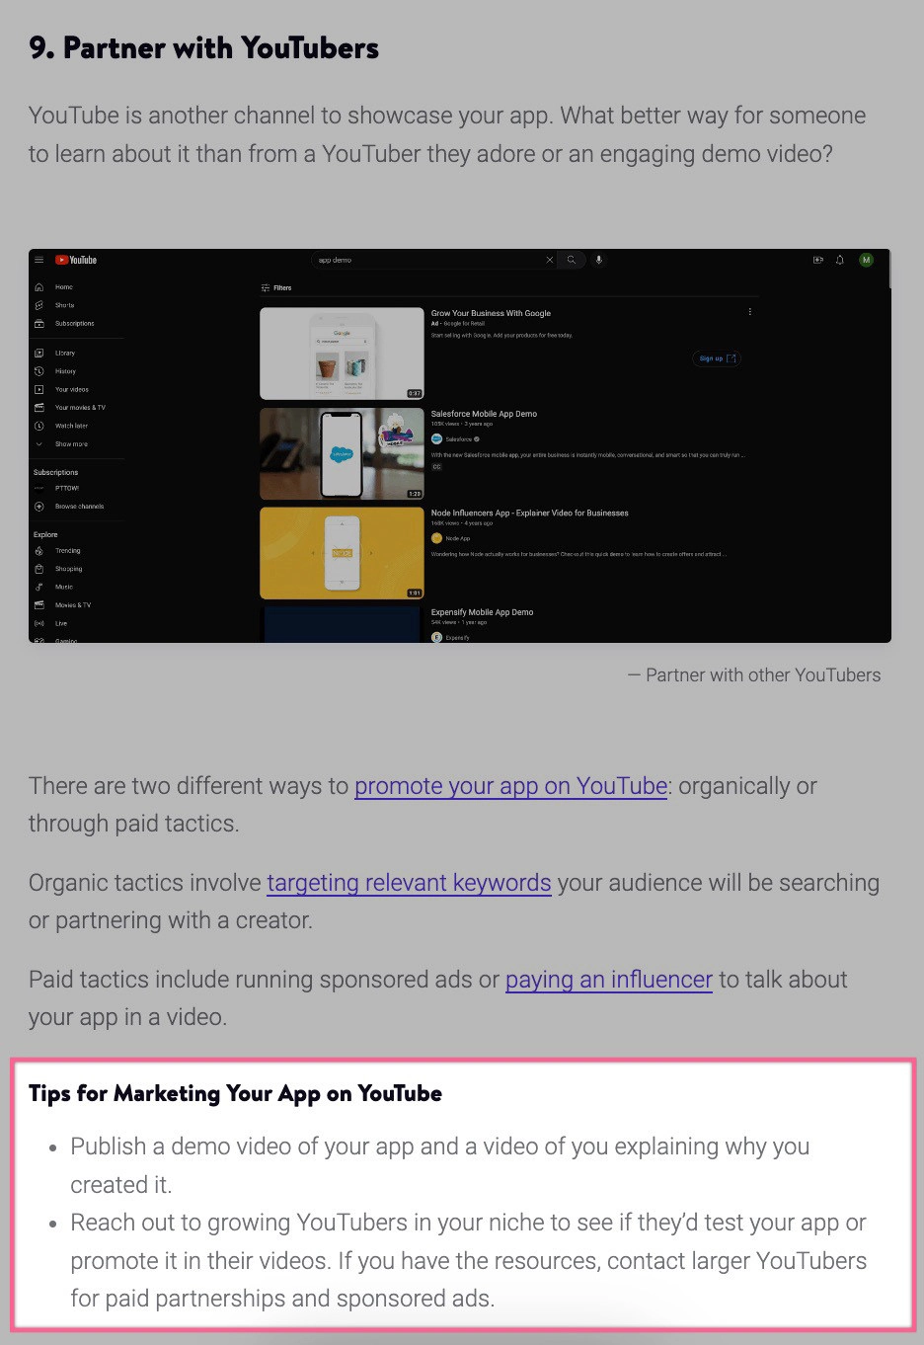
Task: Expand 'Show more' in YouTube sidebar
Action: (71, 444)
